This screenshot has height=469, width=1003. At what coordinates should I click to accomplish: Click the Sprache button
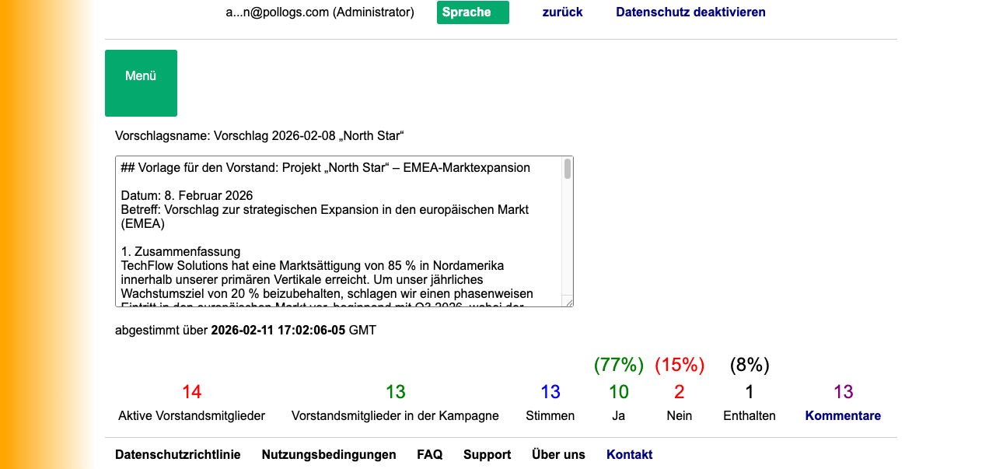[473, 12]
